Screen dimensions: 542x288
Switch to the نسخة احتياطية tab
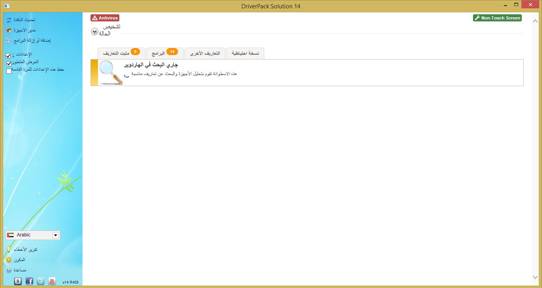[245, 53]
